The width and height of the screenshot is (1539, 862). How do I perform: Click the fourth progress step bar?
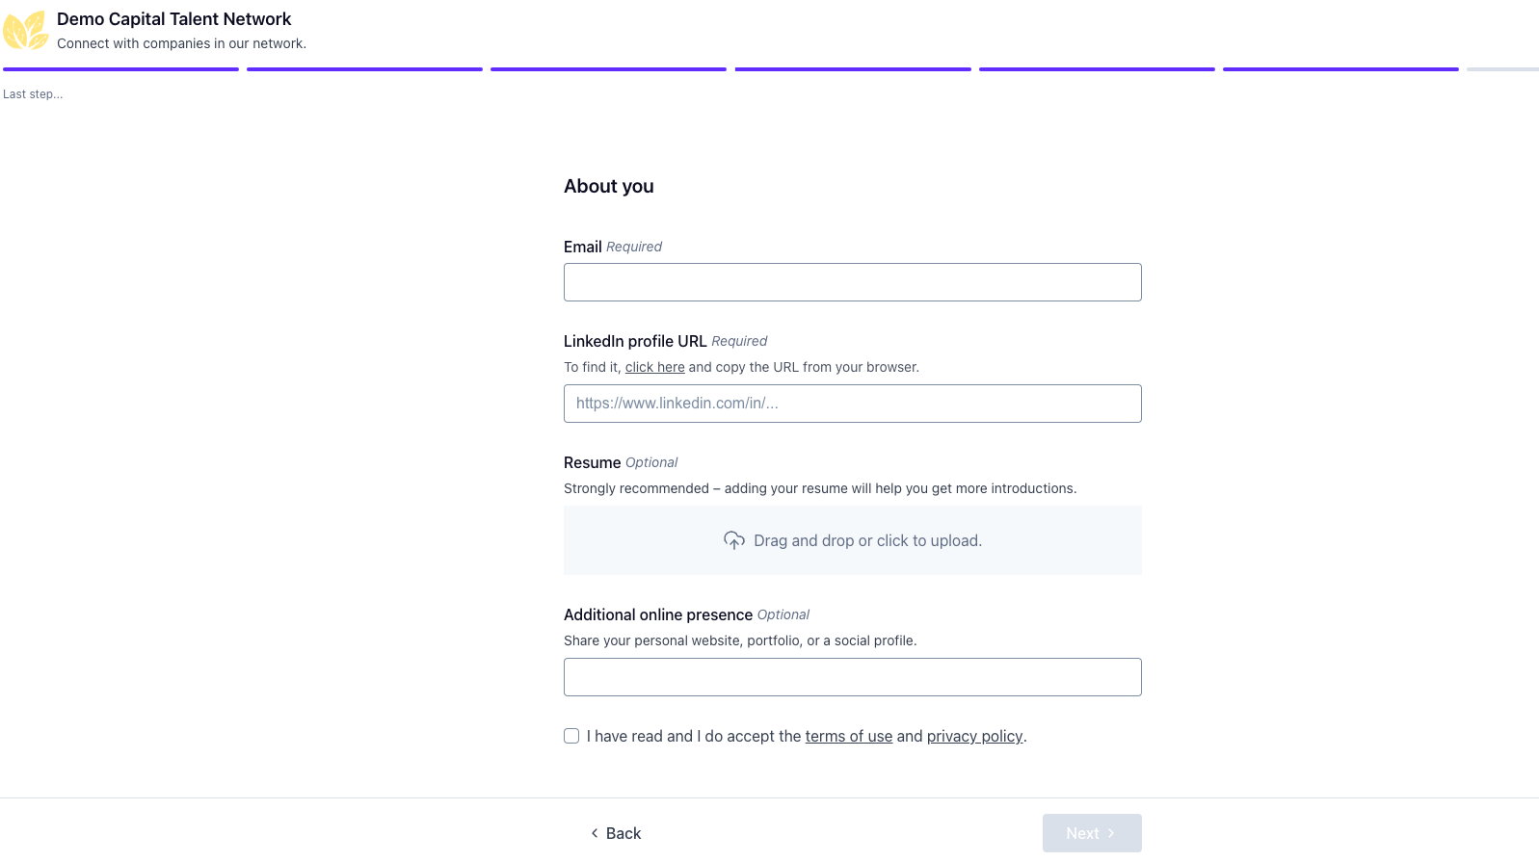853,69
